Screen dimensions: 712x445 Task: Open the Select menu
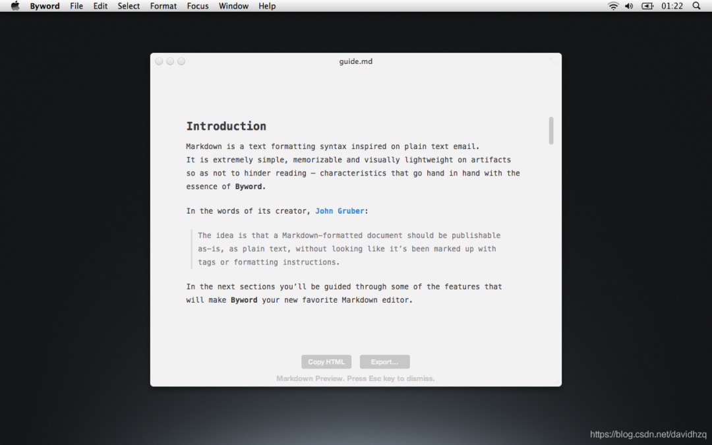[129, 6]
